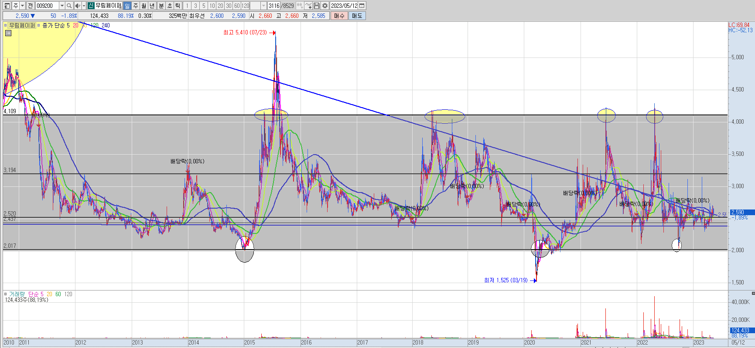Select interval 20 button
Image resolution: width=755 pixels, height=348 pixels.
pyautogui.click(x=220, y=6)
